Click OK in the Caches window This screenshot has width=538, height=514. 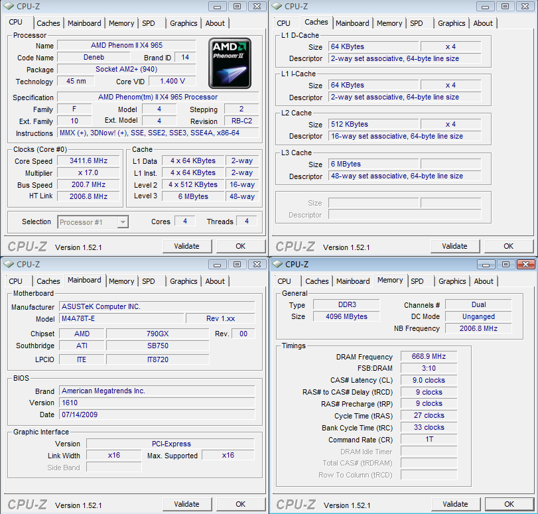509,246
